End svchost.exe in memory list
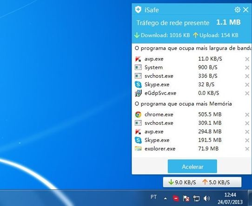The width and height of the screenshot is (252, 206). [x=247, y=123]
